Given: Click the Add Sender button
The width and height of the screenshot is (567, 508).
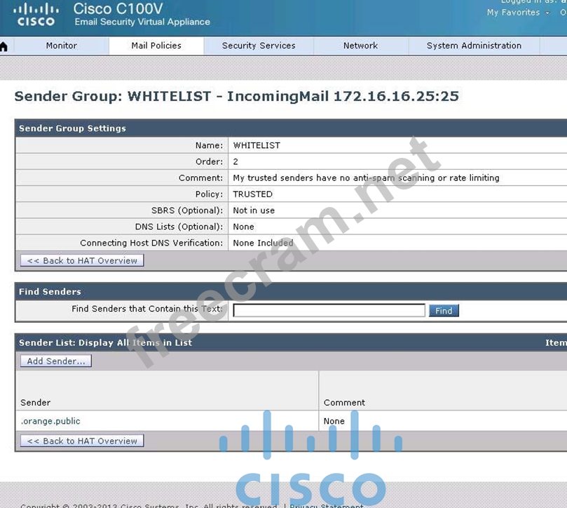Looking at the screenshot, I should coord(56,361).
